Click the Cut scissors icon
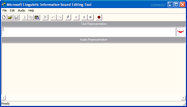 tap(25, 17)
